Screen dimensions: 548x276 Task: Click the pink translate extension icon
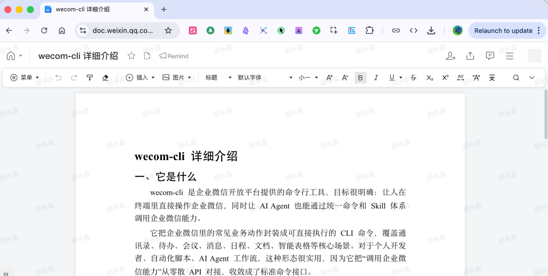click(193, 30)
